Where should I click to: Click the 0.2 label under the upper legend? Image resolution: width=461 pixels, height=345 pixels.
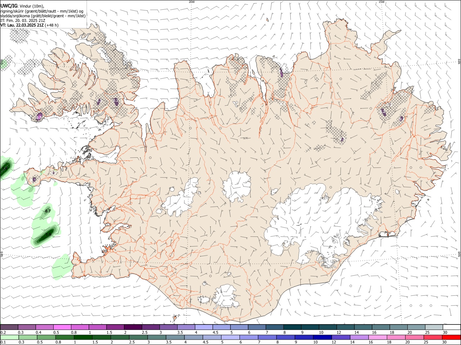point(3,332)
